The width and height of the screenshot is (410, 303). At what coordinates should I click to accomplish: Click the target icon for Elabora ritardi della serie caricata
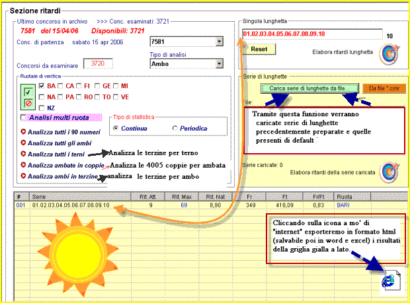389,172
